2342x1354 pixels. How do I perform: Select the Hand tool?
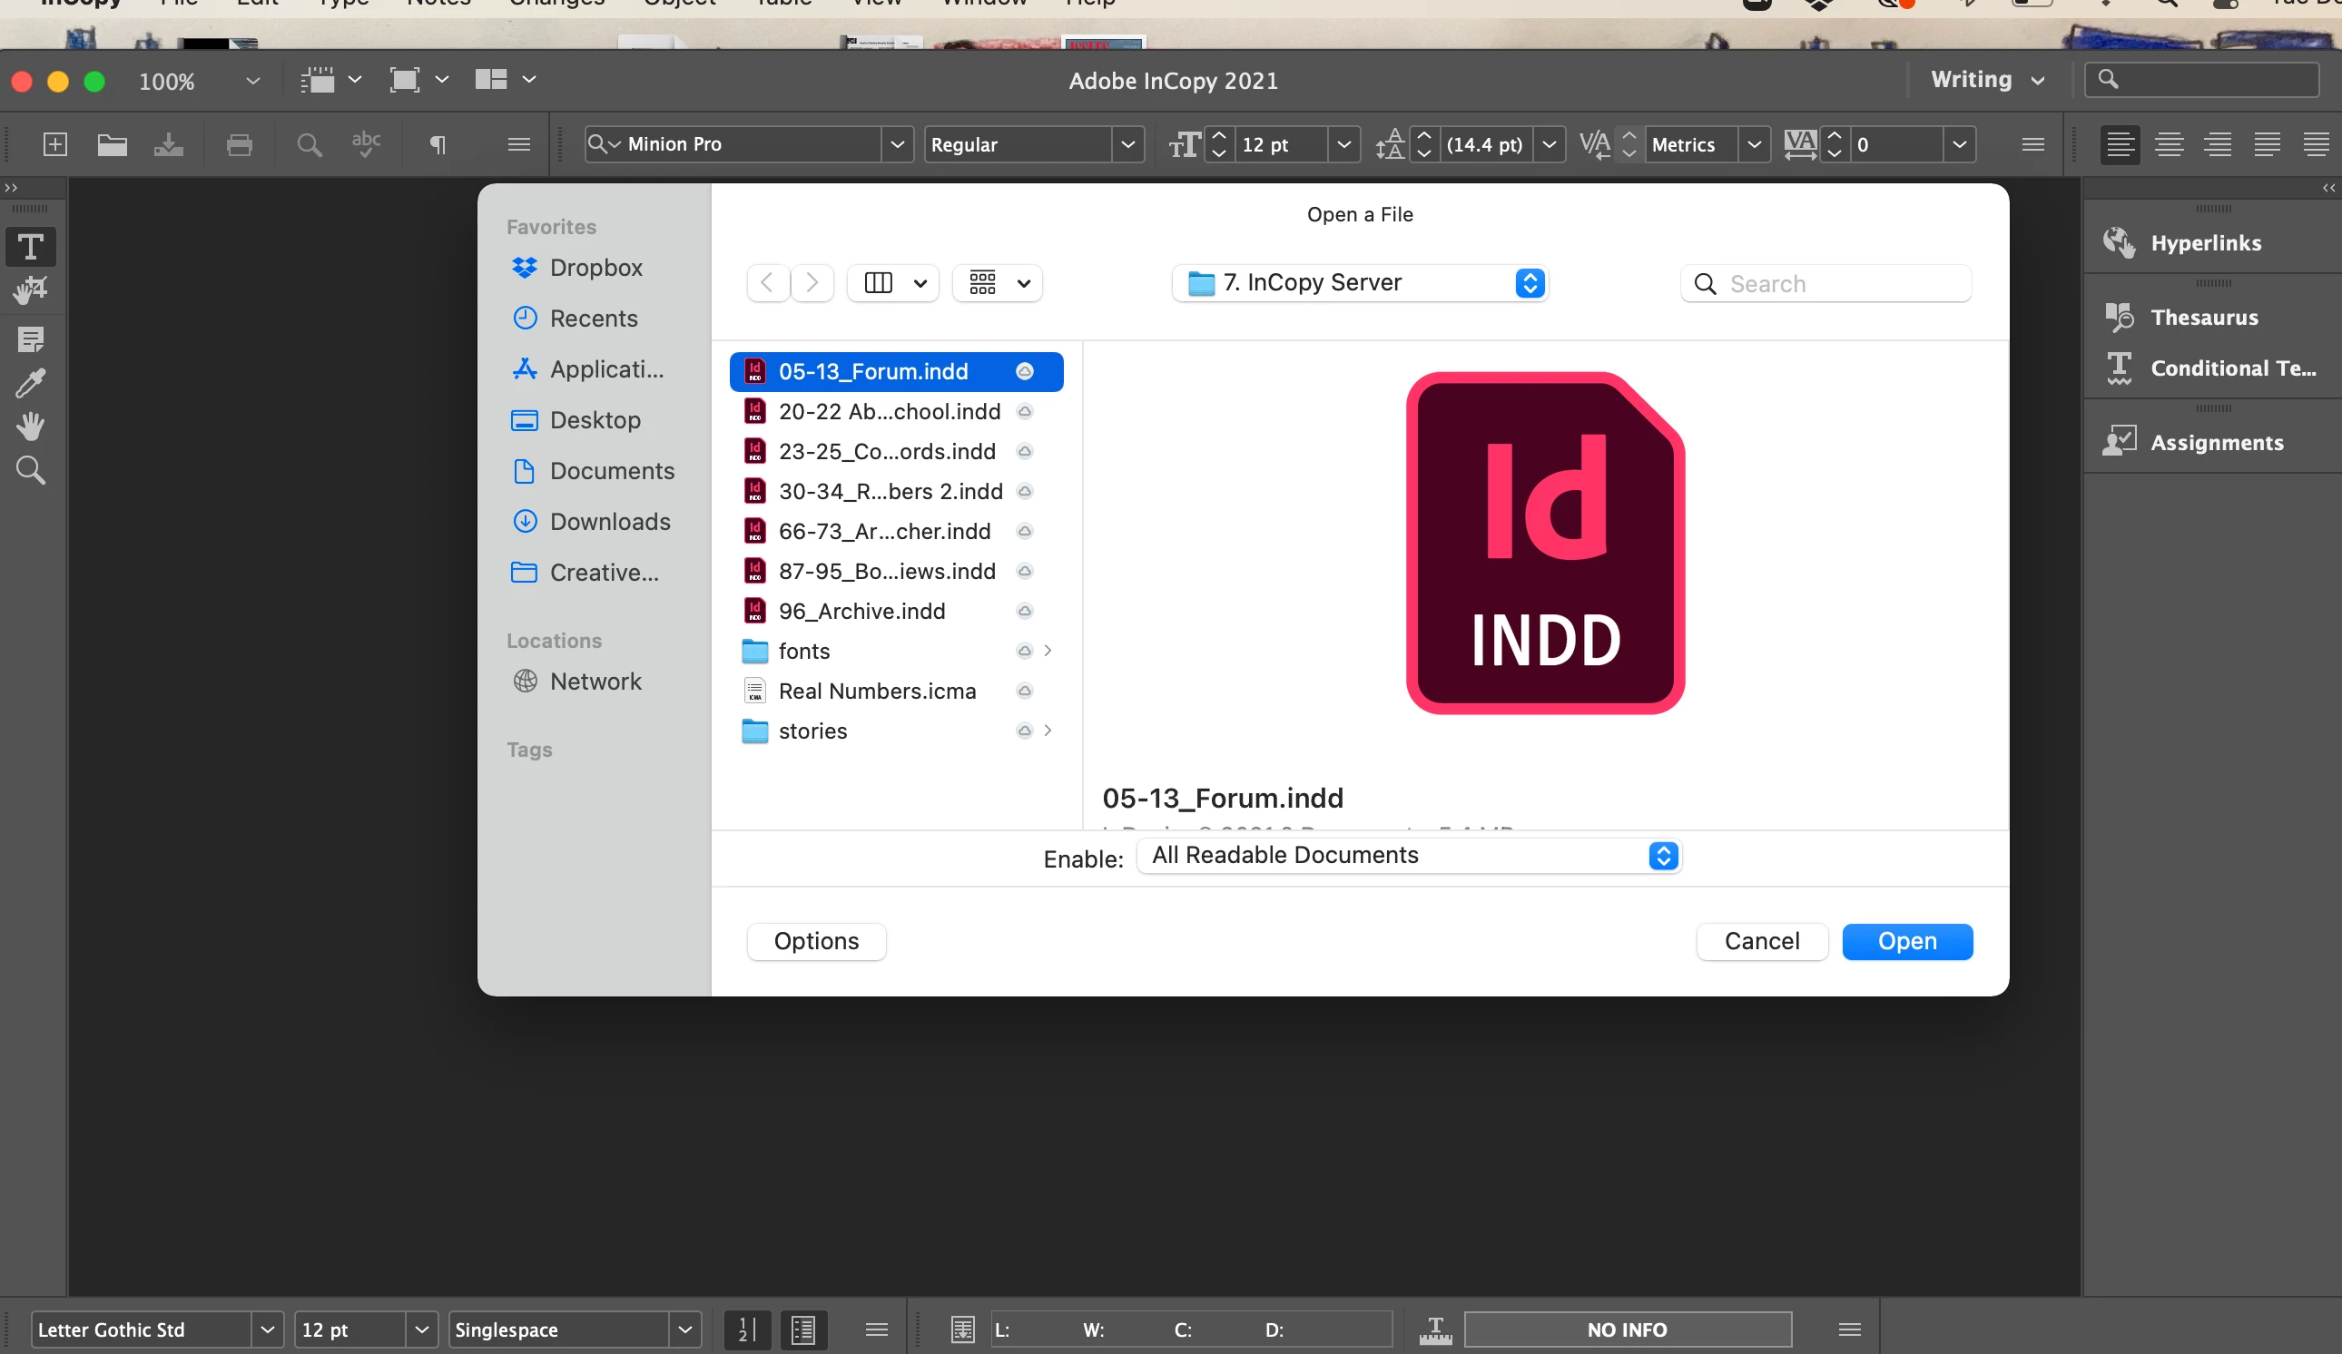coord(30,427)
